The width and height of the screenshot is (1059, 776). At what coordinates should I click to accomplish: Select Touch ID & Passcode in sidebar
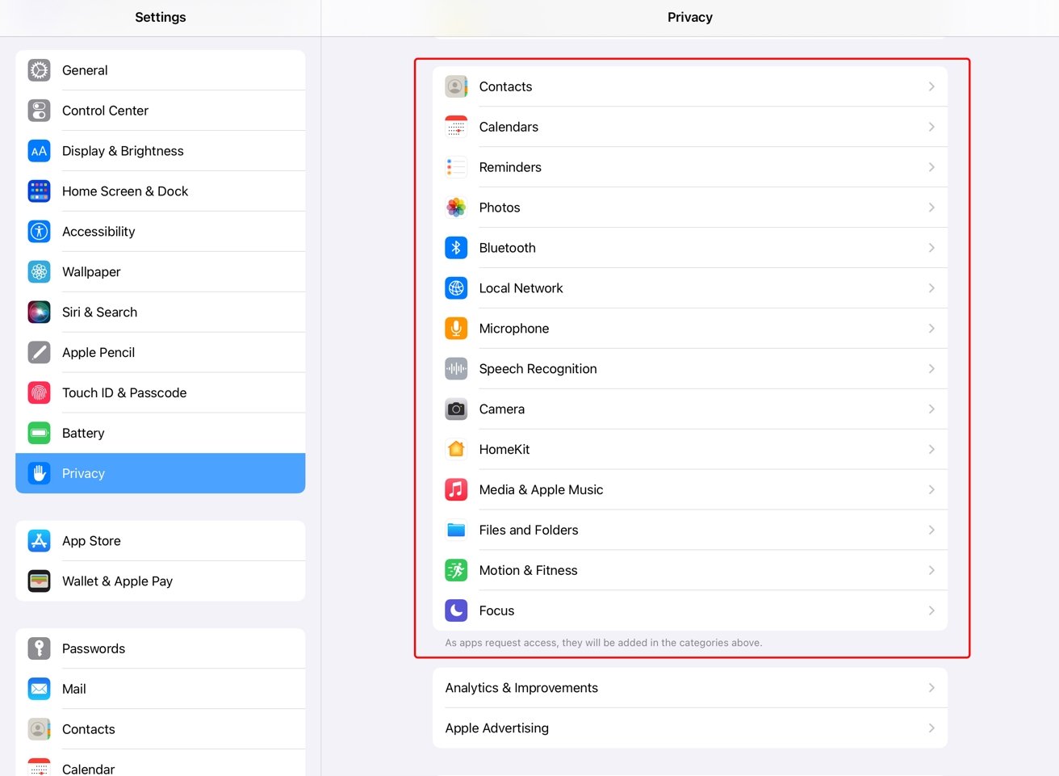click(x=124, y=393)
